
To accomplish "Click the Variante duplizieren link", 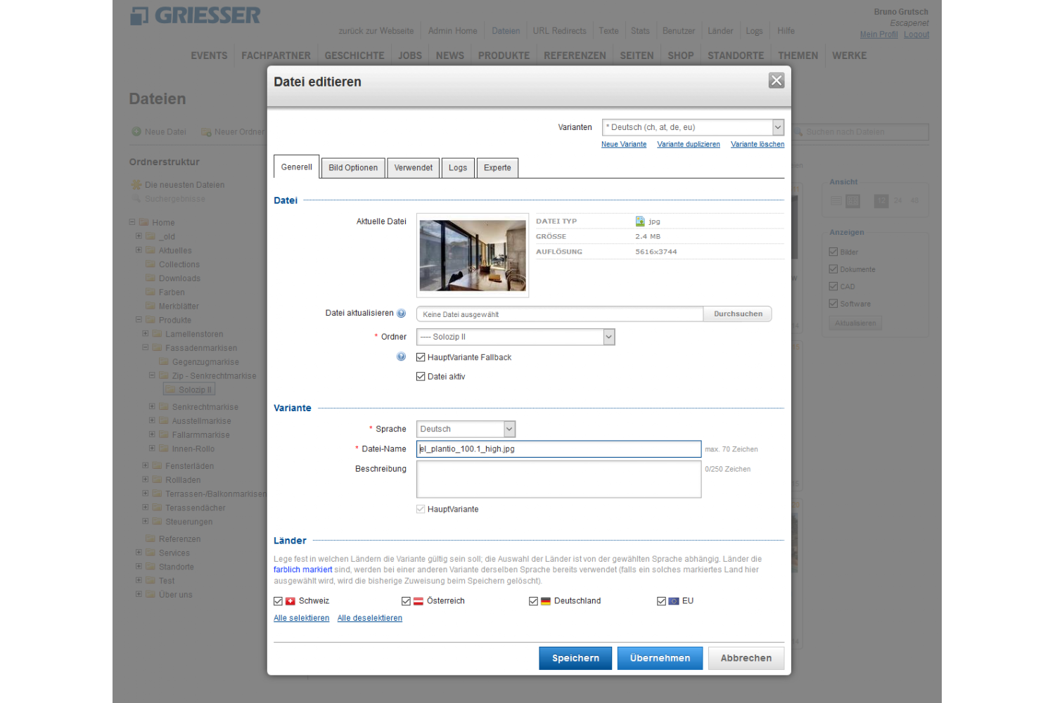I will pyautogui.click(x=688, y=145).
